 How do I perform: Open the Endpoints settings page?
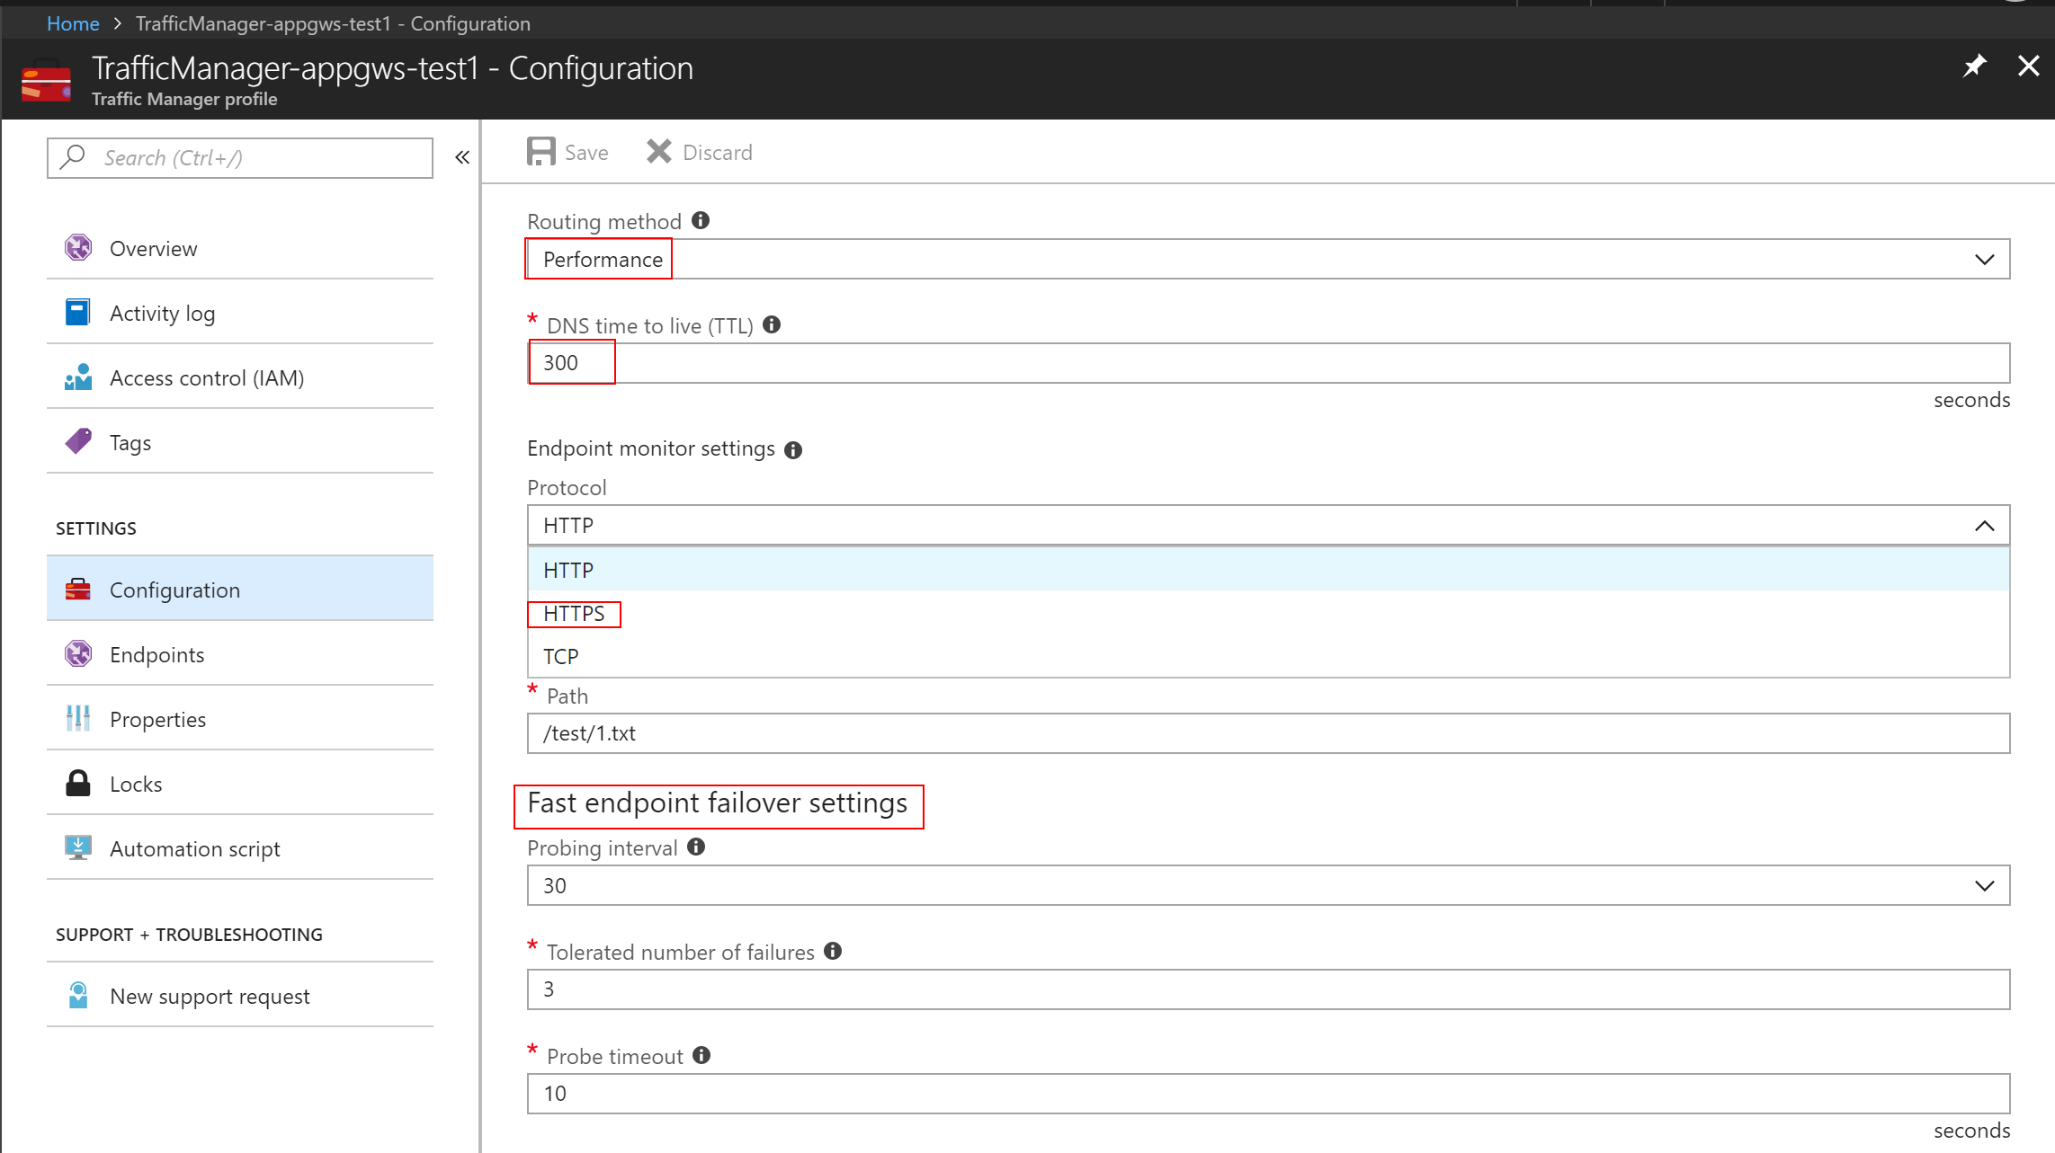tap(157, 655)
